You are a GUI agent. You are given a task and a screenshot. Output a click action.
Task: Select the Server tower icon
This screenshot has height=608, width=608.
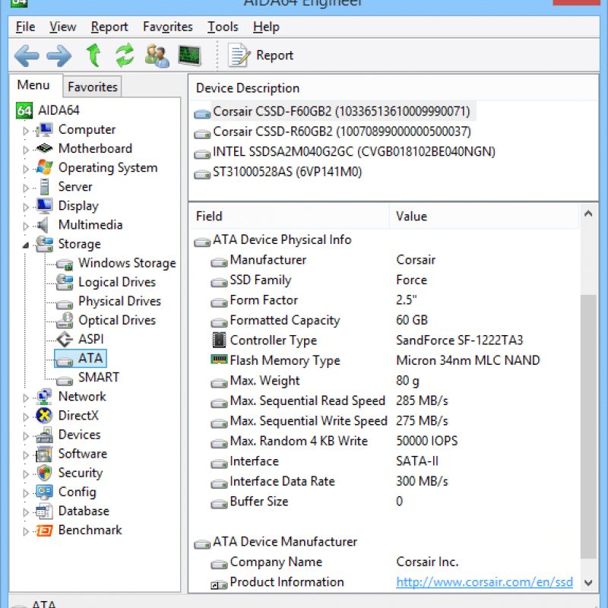tap(45, 186)
